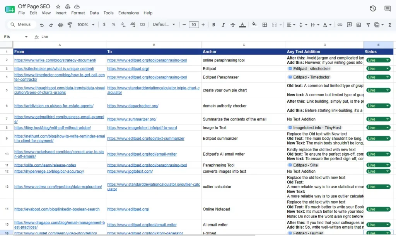The height and width of the screenshot is (236, 396).
Task: Open the Data menu
Action: click(94, 13)
